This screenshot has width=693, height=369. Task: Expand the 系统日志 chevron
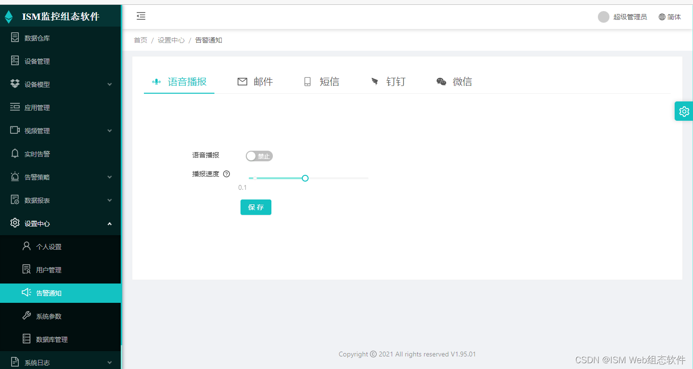pyautogui.click(x=110, y=363)
